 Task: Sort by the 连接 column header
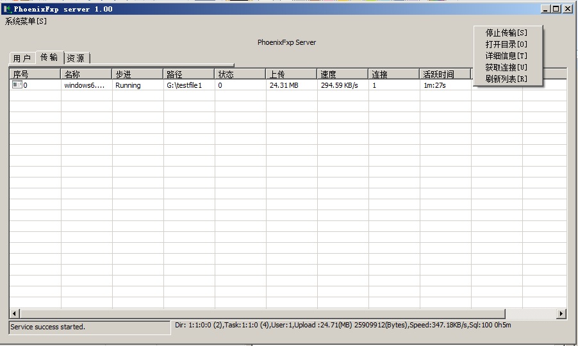tap(393, 74)
